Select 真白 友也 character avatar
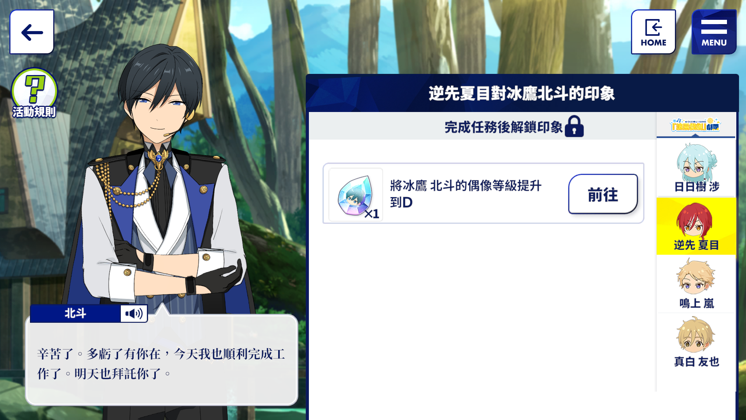This screenshot has height=420, width=746. click(696, 343)
